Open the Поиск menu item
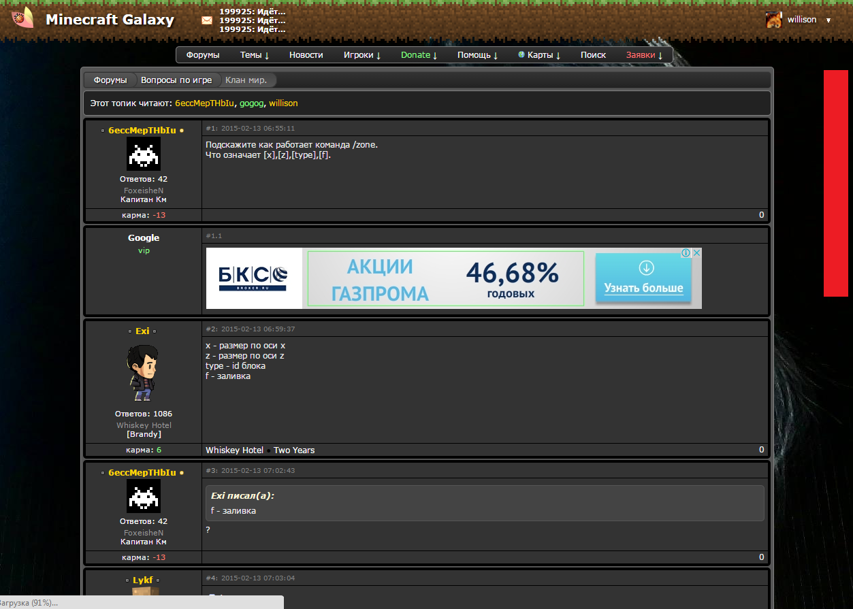The width and height of the screenshot is (853, 609). coord(593,55)
